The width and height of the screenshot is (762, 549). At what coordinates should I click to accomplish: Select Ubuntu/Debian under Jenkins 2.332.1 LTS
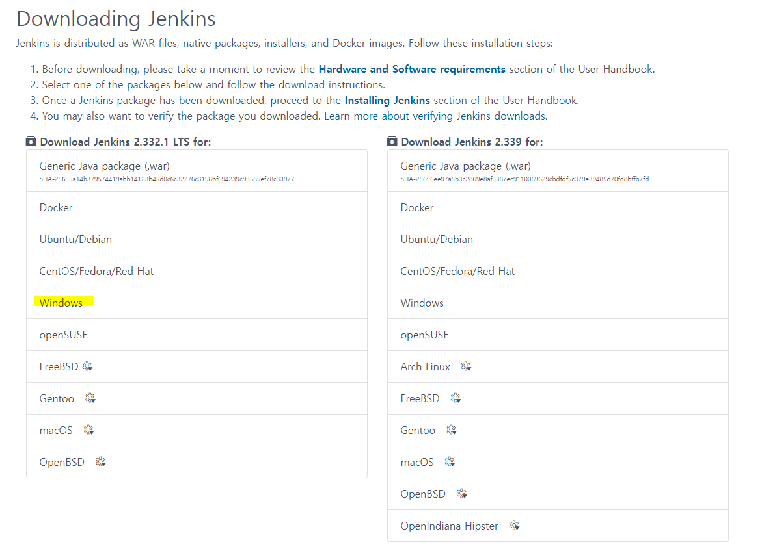click(x=197, y=239)
